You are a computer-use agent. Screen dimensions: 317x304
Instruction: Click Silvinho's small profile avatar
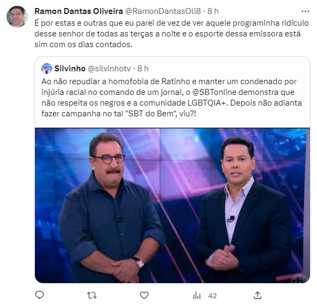pyautogui.click(x=47, y=69)
